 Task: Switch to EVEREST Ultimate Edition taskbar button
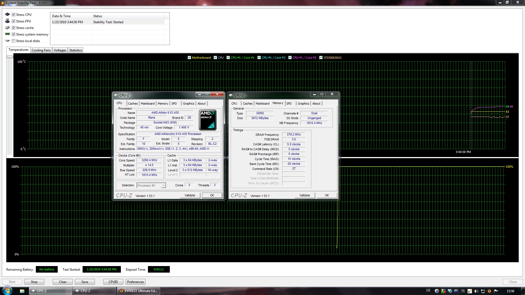point(139,291)
